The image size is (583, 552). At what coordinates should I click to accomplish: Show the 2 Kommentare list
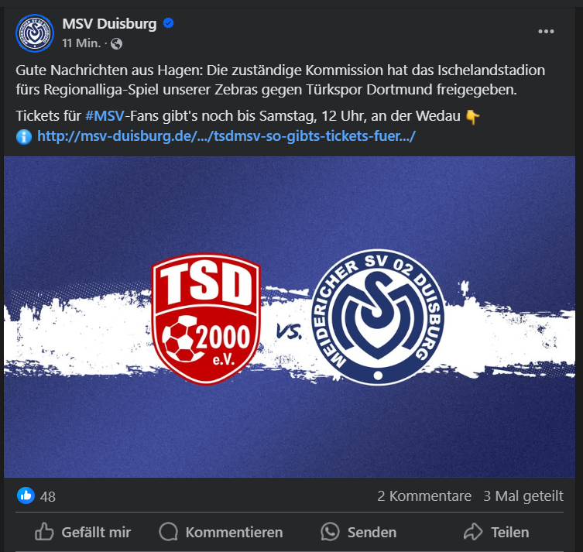(x=424, y=495)
